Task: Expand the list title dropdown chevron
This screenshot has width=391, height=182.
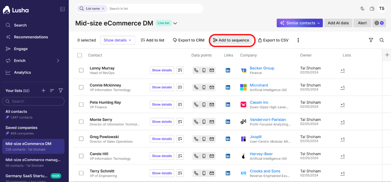Action: 175,23
